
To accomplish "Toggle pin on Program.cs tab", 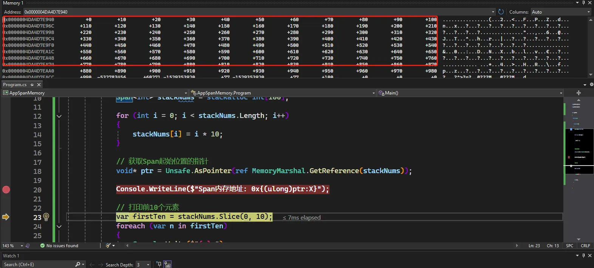I will (32, 85).
